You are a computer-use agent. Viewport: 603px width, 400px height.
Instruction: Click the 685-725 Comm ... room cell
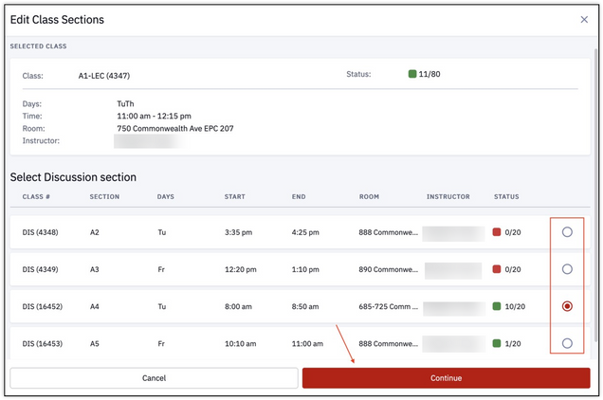pyautogui.click(x=388, y=306)
